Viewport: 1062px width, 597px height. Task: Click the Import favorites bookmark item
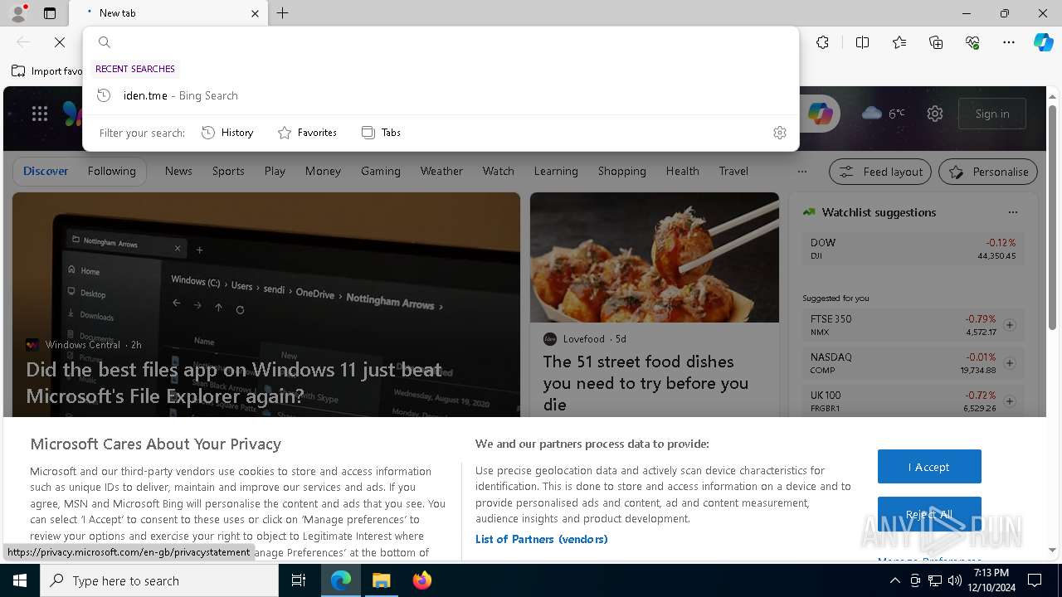pyautogui.click(x=46, y=71)
